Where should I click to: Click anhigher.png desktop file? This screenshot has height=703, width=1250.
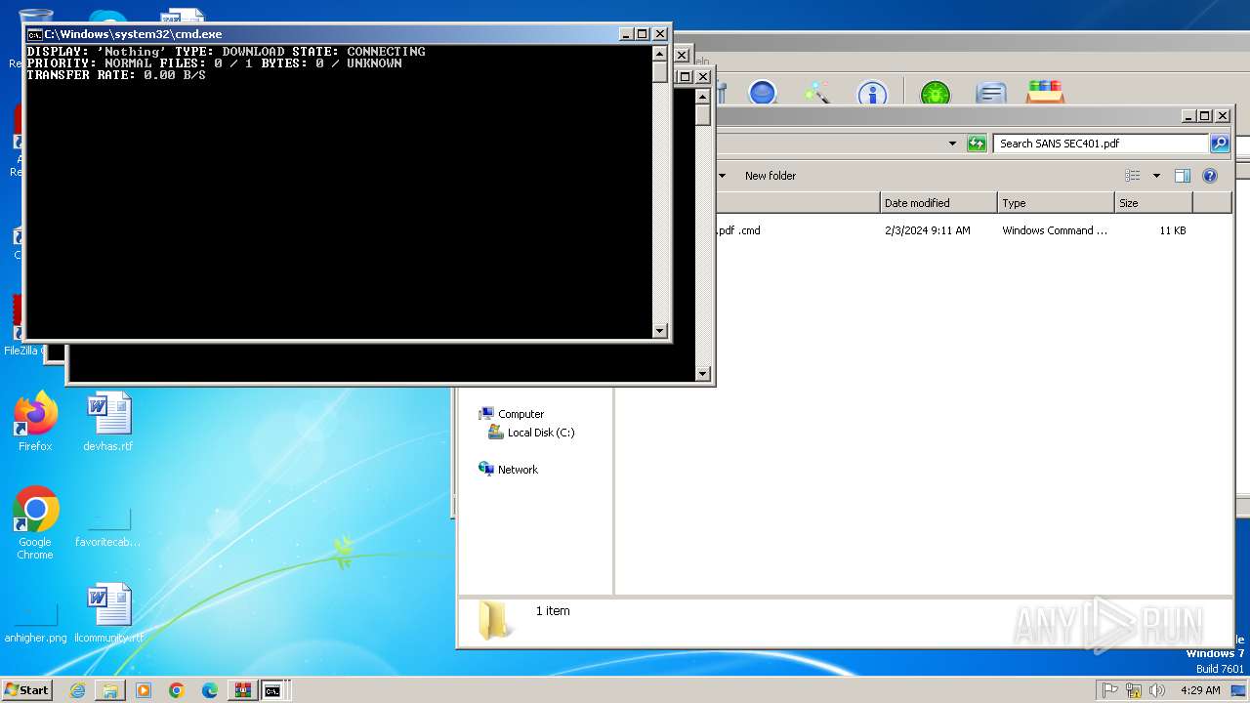click(35, 623)
